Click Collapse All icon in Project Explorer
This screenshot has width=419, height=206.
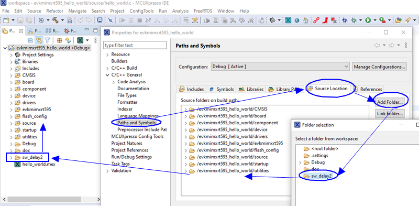[x=30, y=40]
